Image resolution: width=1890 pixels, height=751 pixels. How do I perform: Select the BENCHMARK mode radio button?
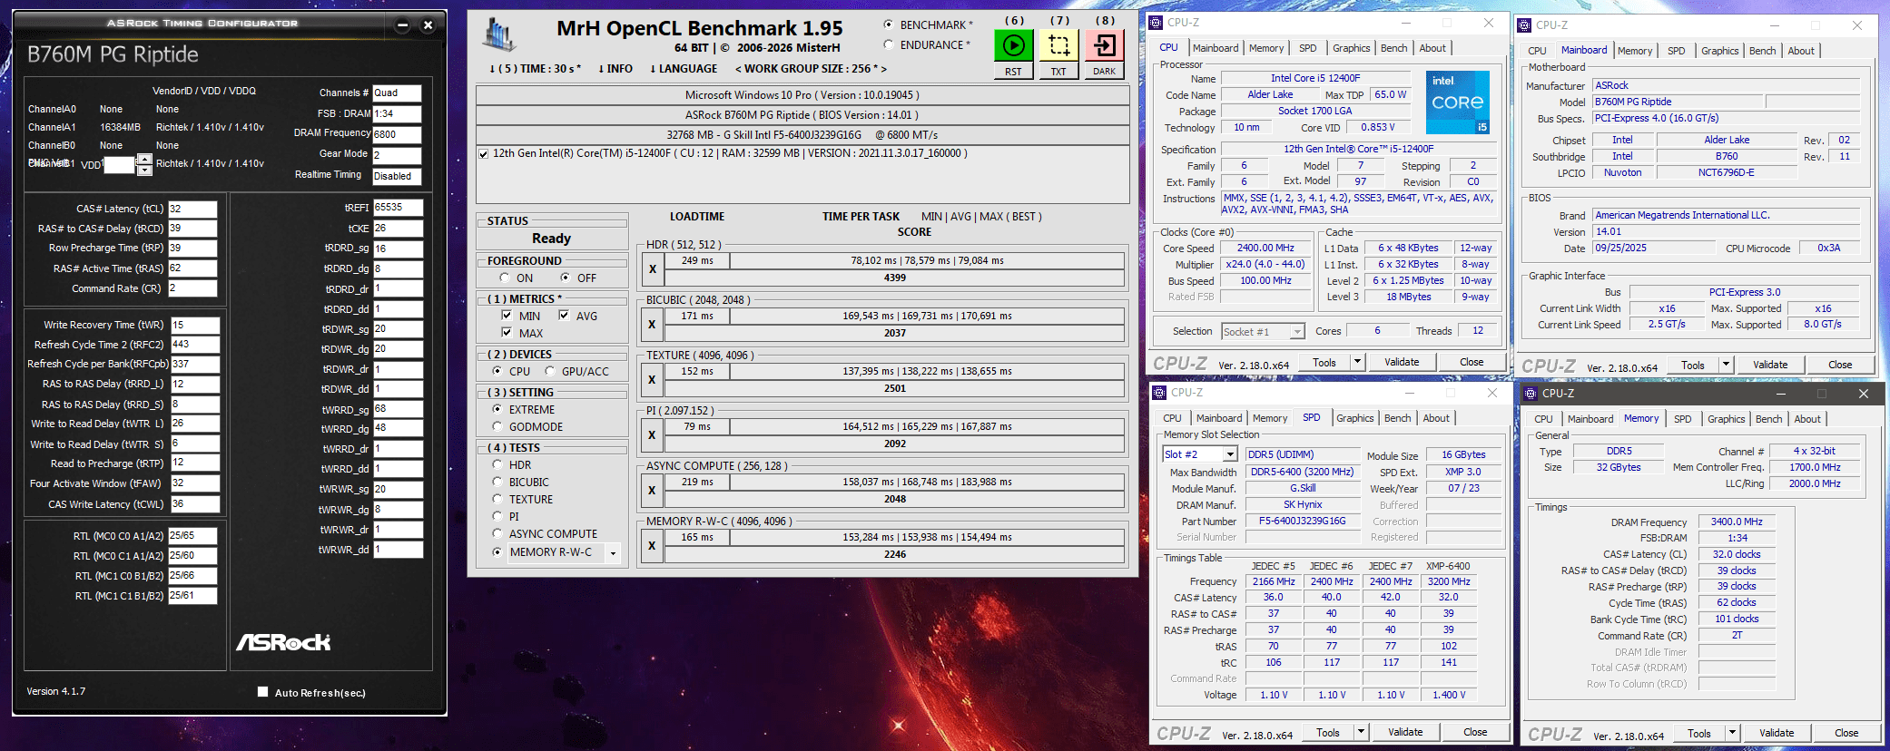[888, 24]
